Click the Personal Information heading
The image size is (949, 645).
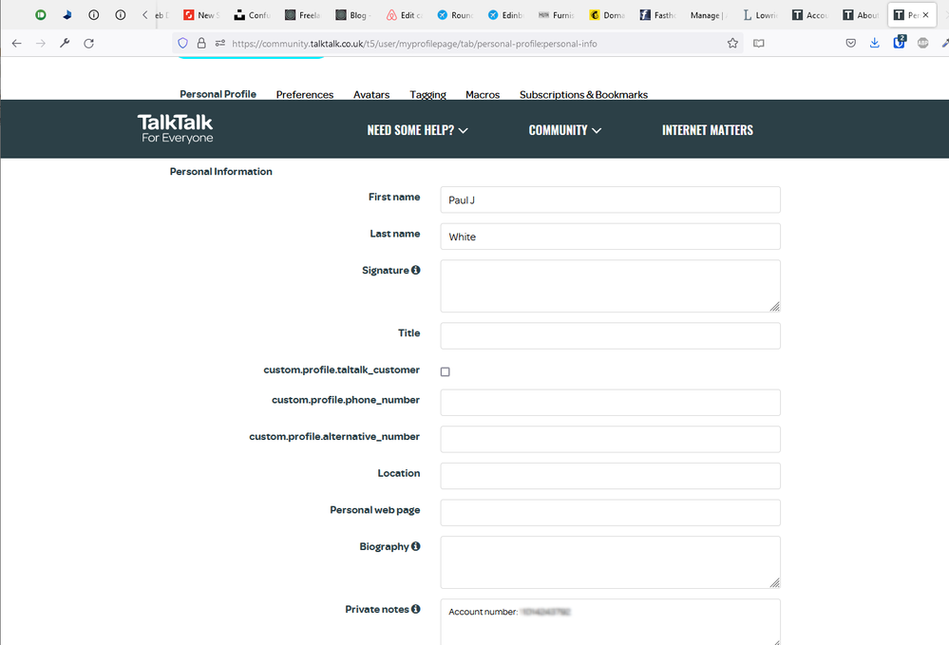[221, 172]
